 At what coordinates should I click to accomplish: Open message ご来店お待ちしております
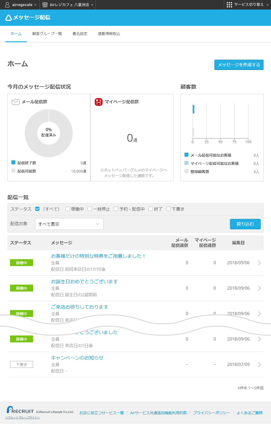(x=80, y=307)
